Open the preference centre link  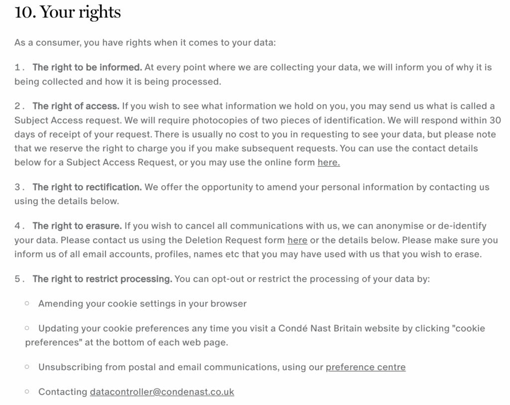click(x=366, y=367)
